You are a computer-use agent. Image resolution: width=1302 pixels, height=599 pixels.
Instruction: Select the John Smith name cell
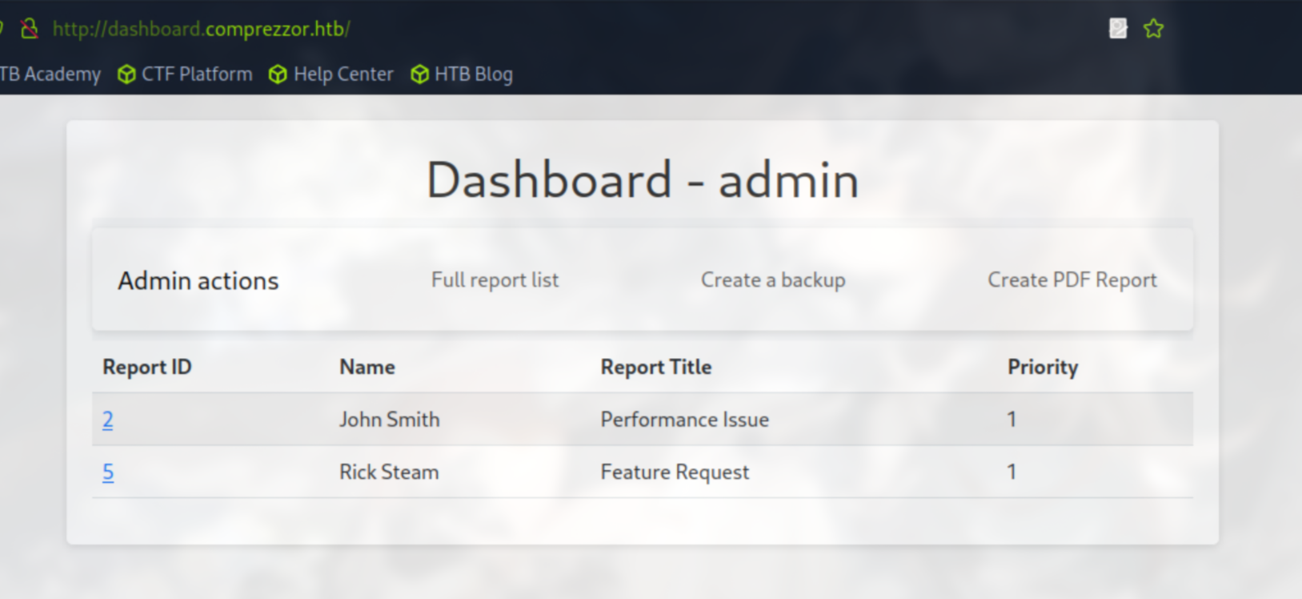click(x=390, y=420)
